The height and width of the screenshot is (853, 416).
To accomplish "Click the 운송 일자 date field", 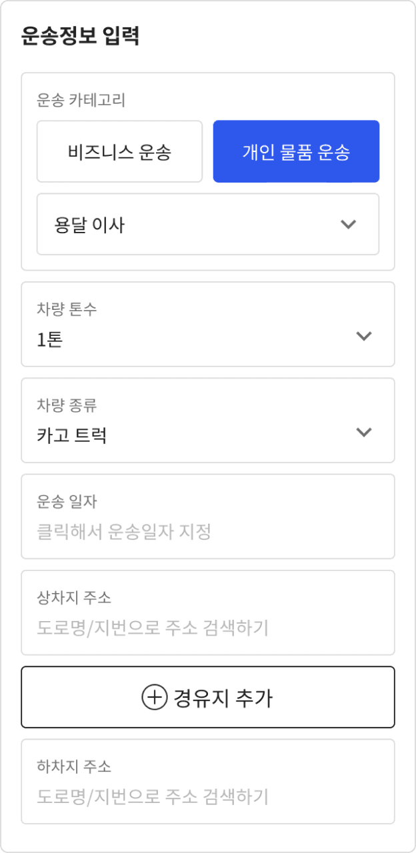I will coord(208,516).
